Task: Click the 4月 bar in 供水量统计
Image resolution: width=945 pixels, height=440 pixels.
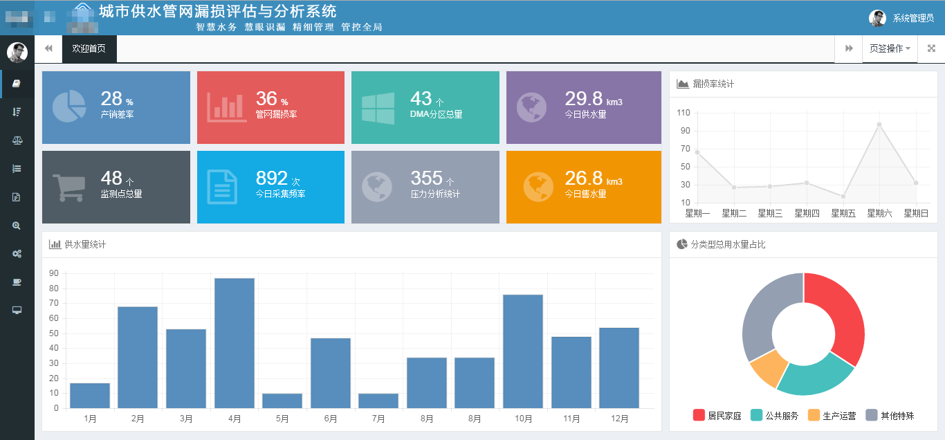Action: coord(235,343)
